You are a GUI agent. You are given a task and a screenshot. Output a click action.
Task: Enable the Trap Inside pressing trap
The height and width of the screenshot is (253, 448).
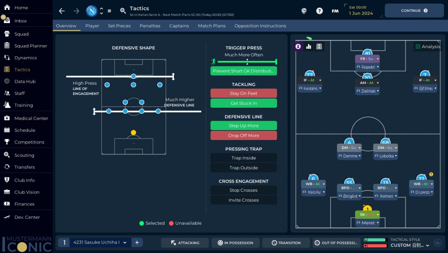(x=244, y=158)
